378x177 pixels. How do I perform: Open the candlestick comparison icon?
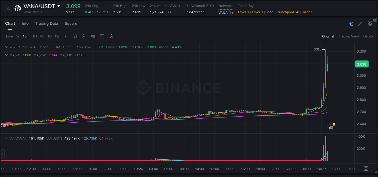pos(93,36)
